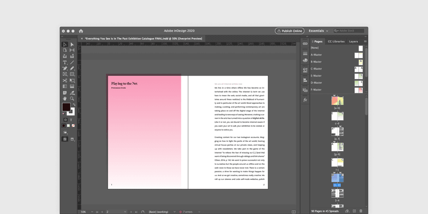Click the Publish Online button
Viewport: 428px width, 214px height.
pos(289,31)
